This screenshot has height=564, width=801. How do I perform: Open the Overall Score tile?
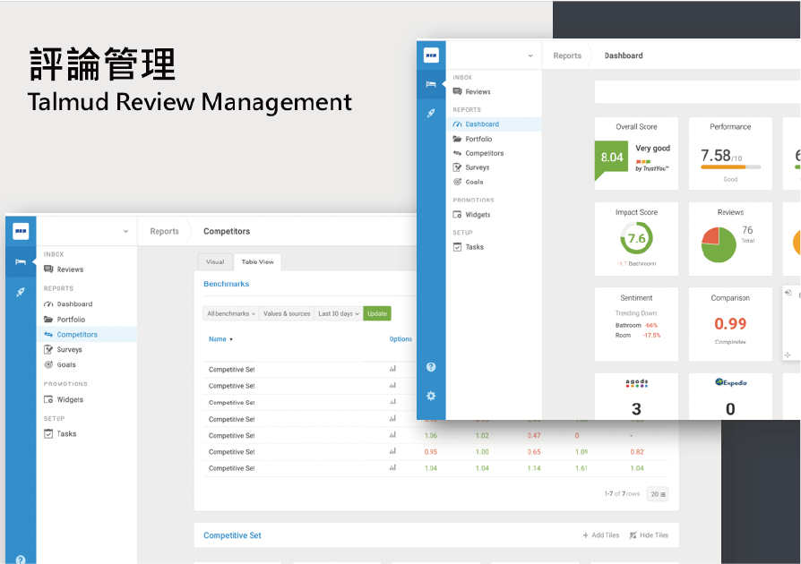(636, 154)
